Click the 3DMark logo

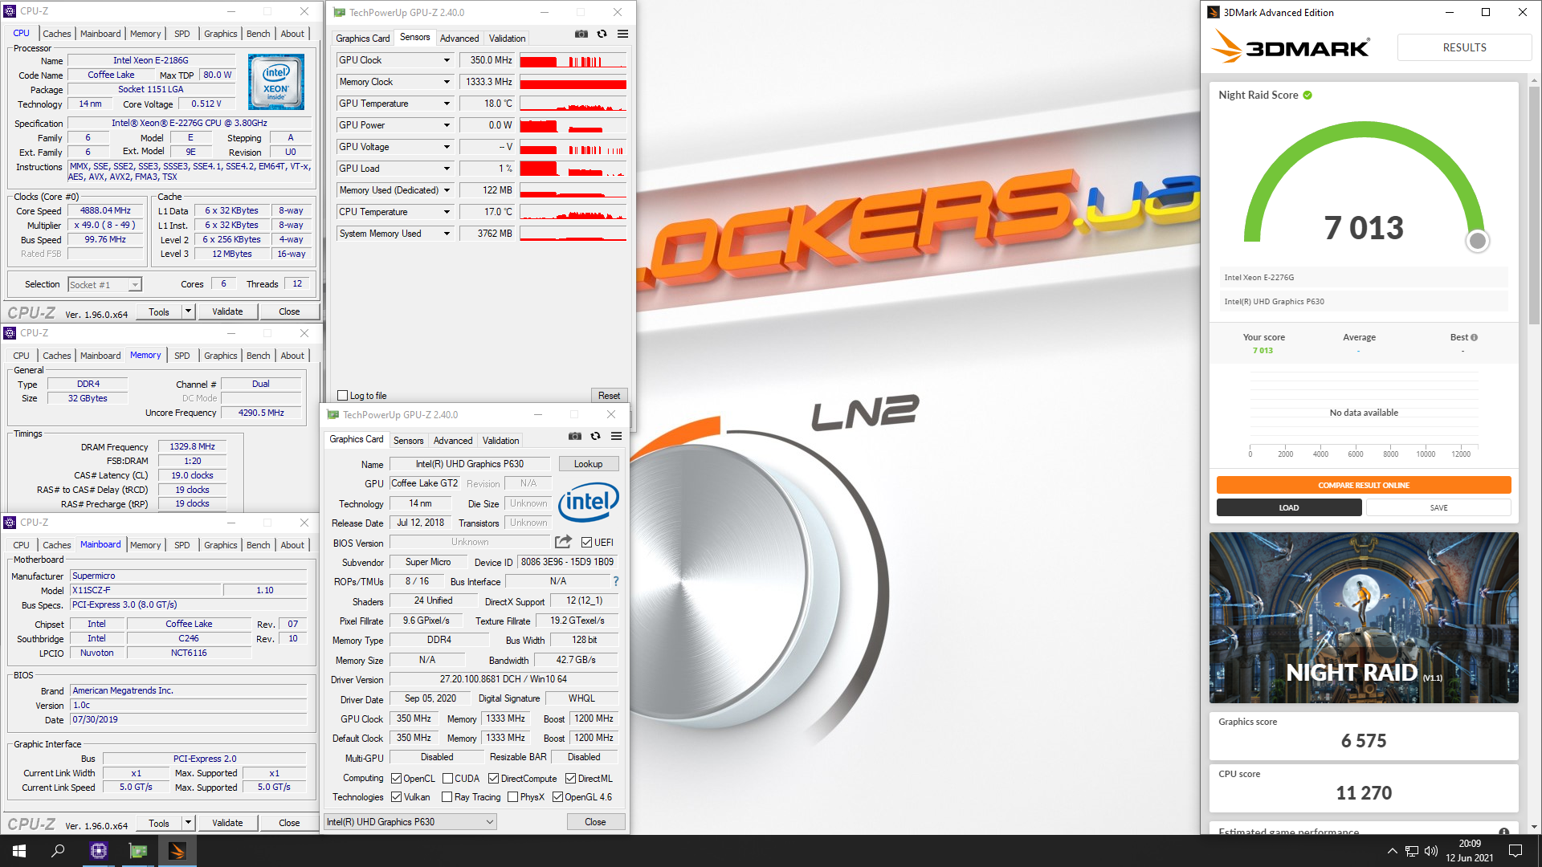coord(1290,47)
